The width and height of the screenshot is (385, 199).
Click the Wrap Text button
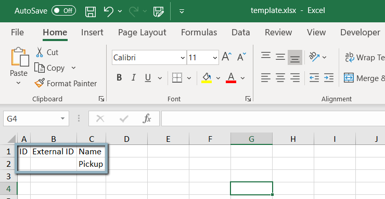[365, 57]
